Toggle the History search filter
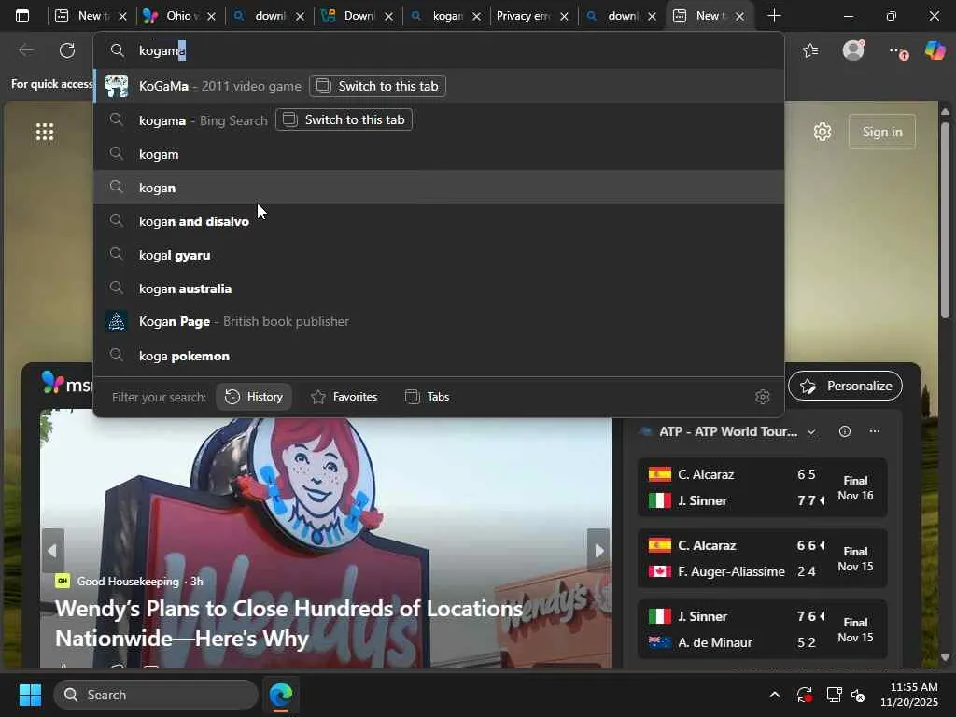This screenshot has height=717, width=956. click(x=254, y=397)
